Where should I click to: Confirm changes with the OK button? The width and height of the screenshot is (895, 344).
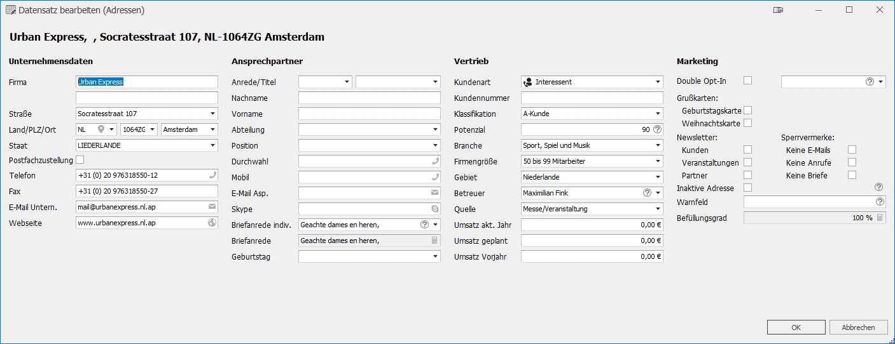pyautogui.click(x=796, y=327)
